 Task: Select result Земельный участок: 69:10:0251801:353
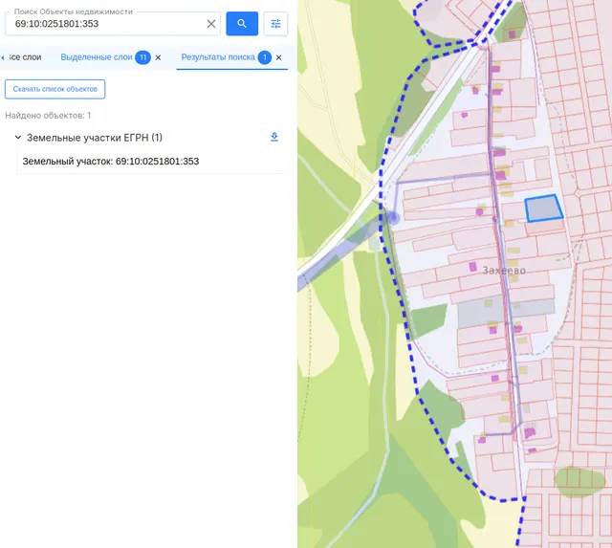[x=111, y=162]
